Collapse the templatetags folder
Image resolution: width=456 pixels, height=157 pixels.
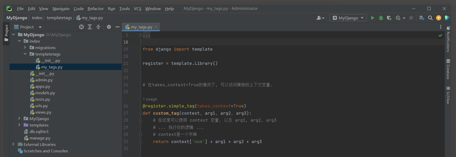[x=25, y=54]
